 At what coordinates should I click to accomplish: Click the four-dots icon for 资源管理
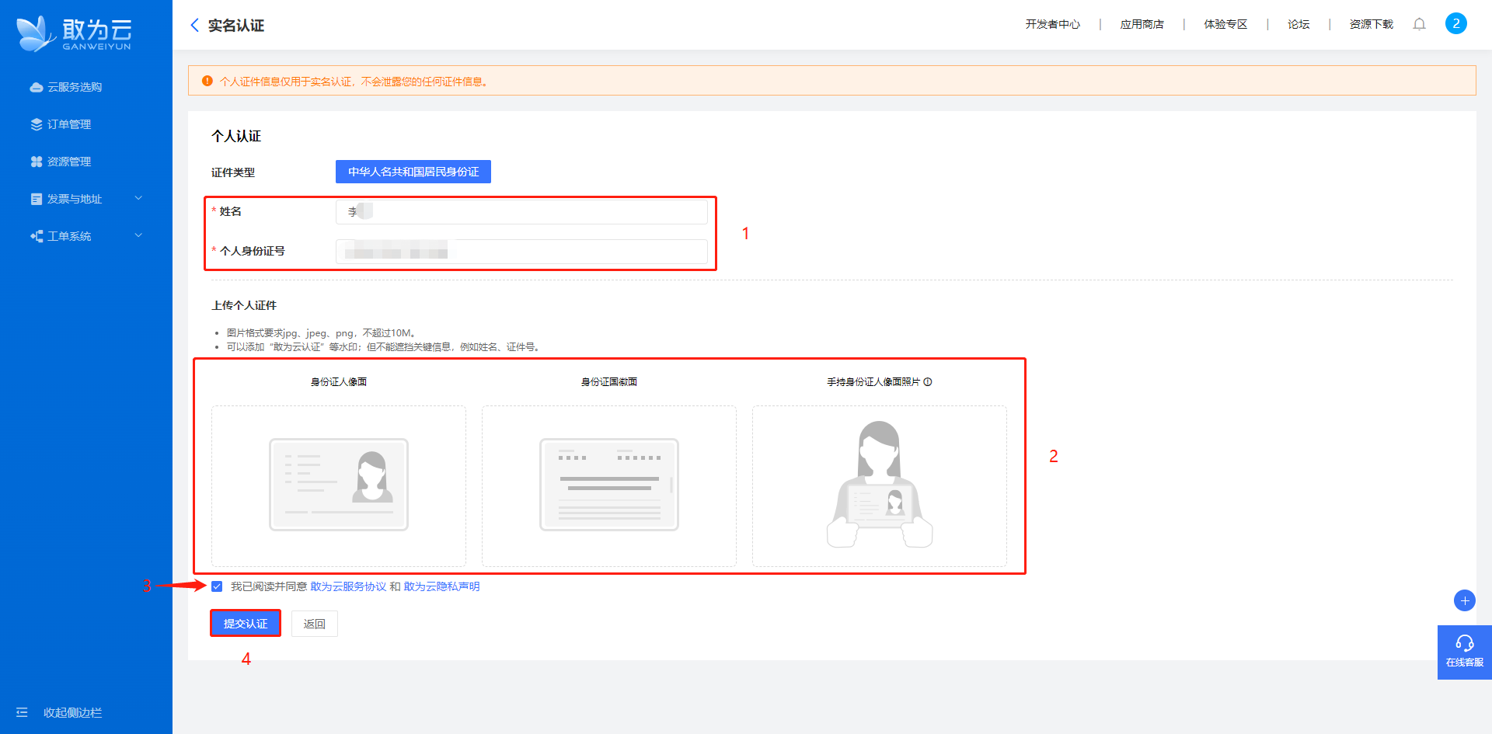click(36, 162)
